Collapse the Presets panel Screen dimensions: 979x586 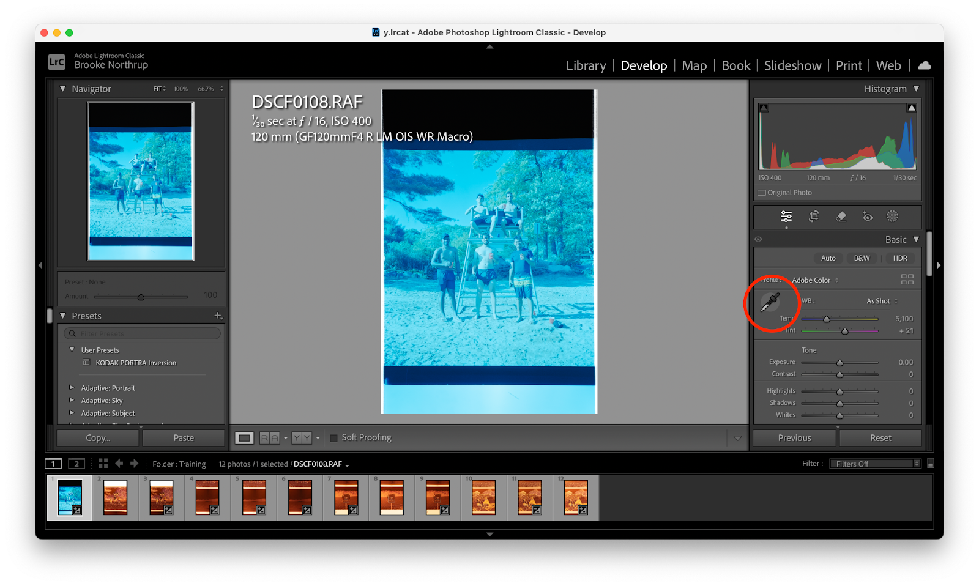[62, 316]
